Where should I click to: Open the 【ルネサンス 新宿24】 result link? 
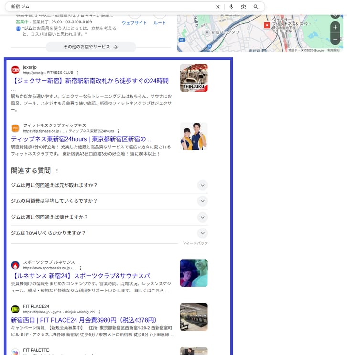click(x=80, y=276)
